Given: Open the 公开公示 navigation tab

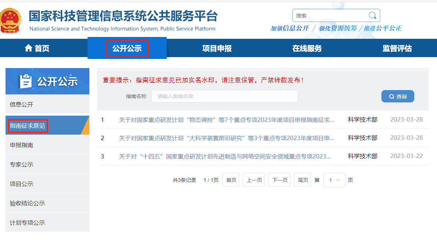Looking at the screenshot, I should 127,49.
